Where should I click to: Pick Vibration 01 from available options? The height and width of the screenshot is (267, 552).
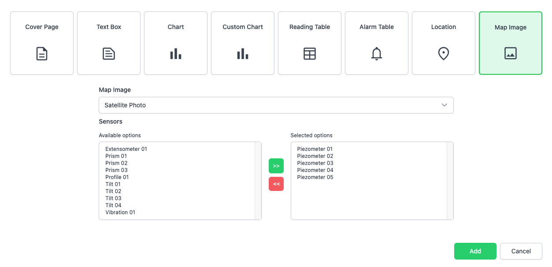pos(120,212)
